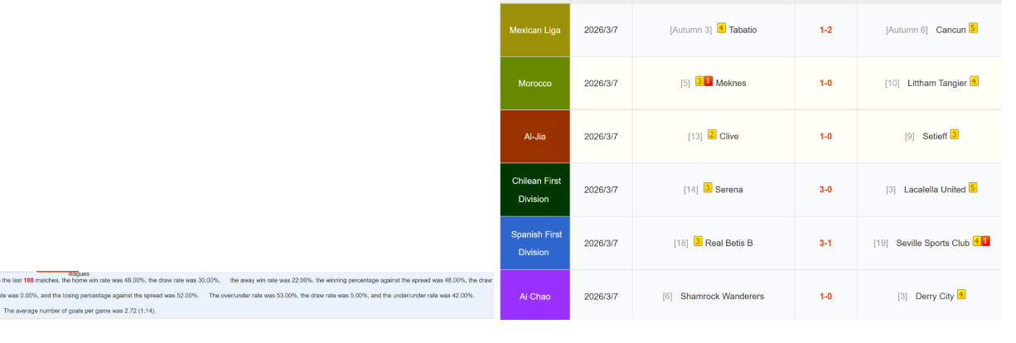This screenshot has height=343, width=1016.
Task: Click Setieff's yellow card icon
Action: (954, 135)
